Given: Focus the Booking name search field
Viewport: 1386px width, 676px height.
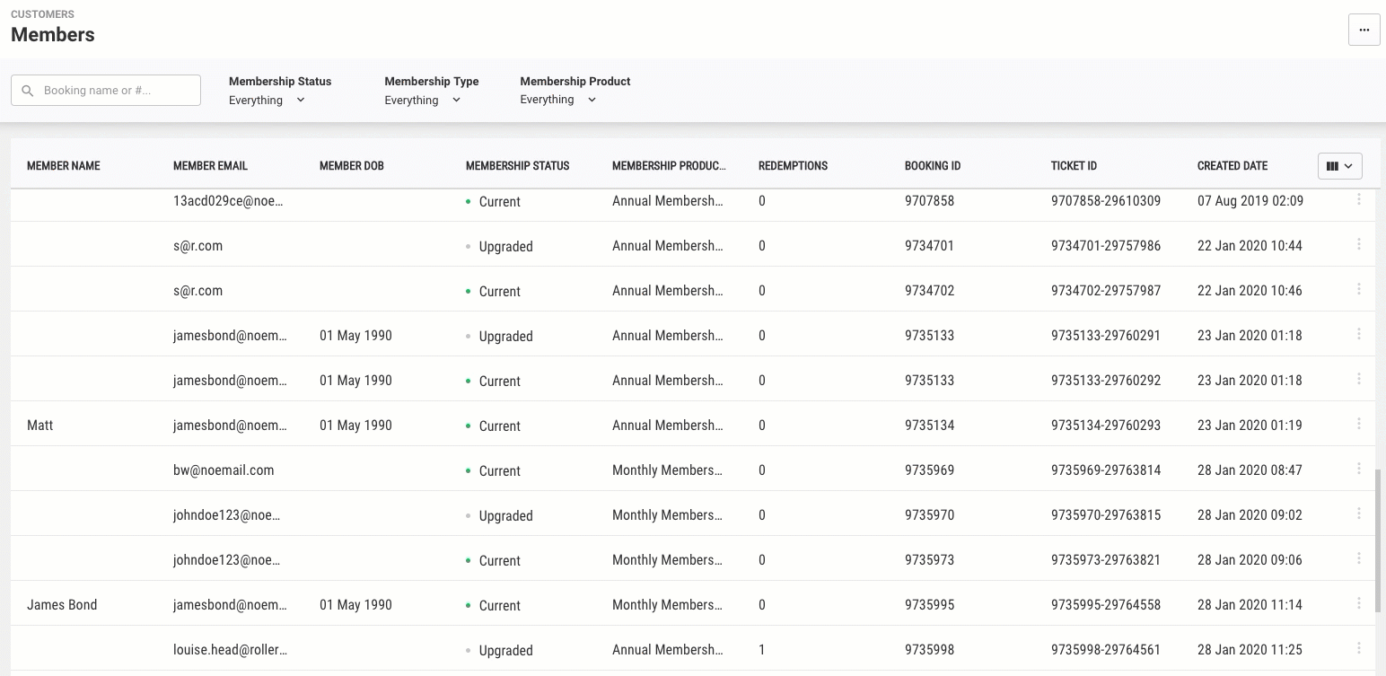Looking at the screenshot, I should 106,90.
